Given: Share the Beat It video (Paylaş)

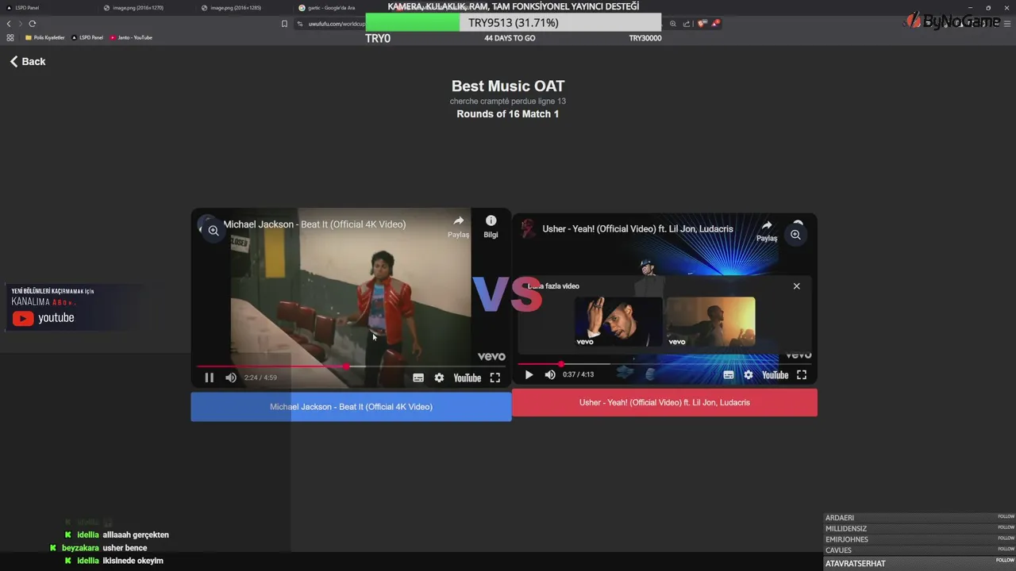Looking at the screenshot, I should click(x=458, y=226).
